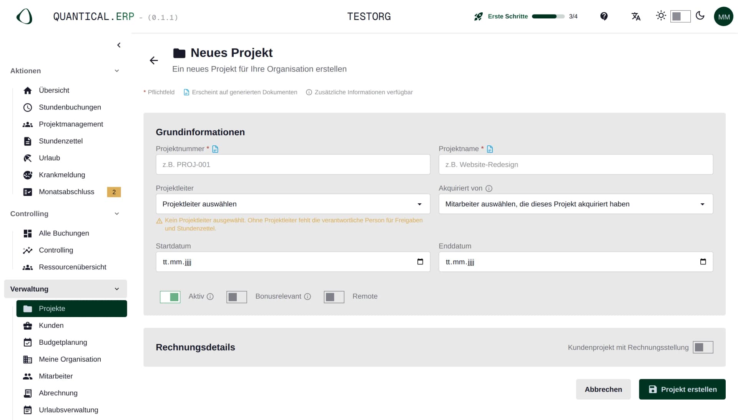Click the Abbrechen button
This screenshot has width=738, height=420.
[603, 389]
